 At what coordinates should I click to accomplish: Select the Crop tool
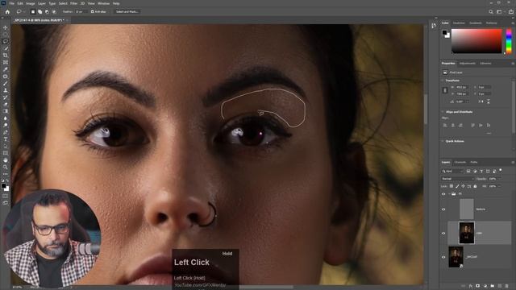6,56
